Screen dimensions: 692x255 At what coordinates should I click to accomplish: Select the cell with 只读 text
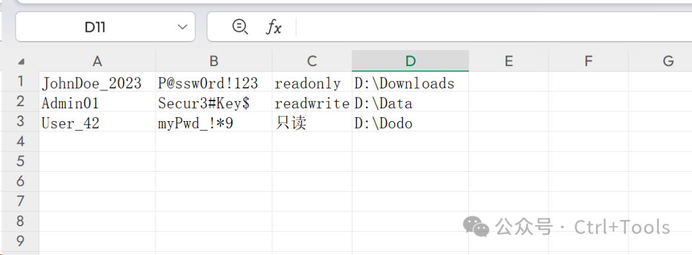312,121
